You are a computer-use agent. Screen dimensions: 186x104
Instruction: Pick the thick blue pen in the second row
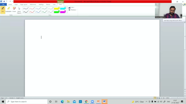point(38,12)
